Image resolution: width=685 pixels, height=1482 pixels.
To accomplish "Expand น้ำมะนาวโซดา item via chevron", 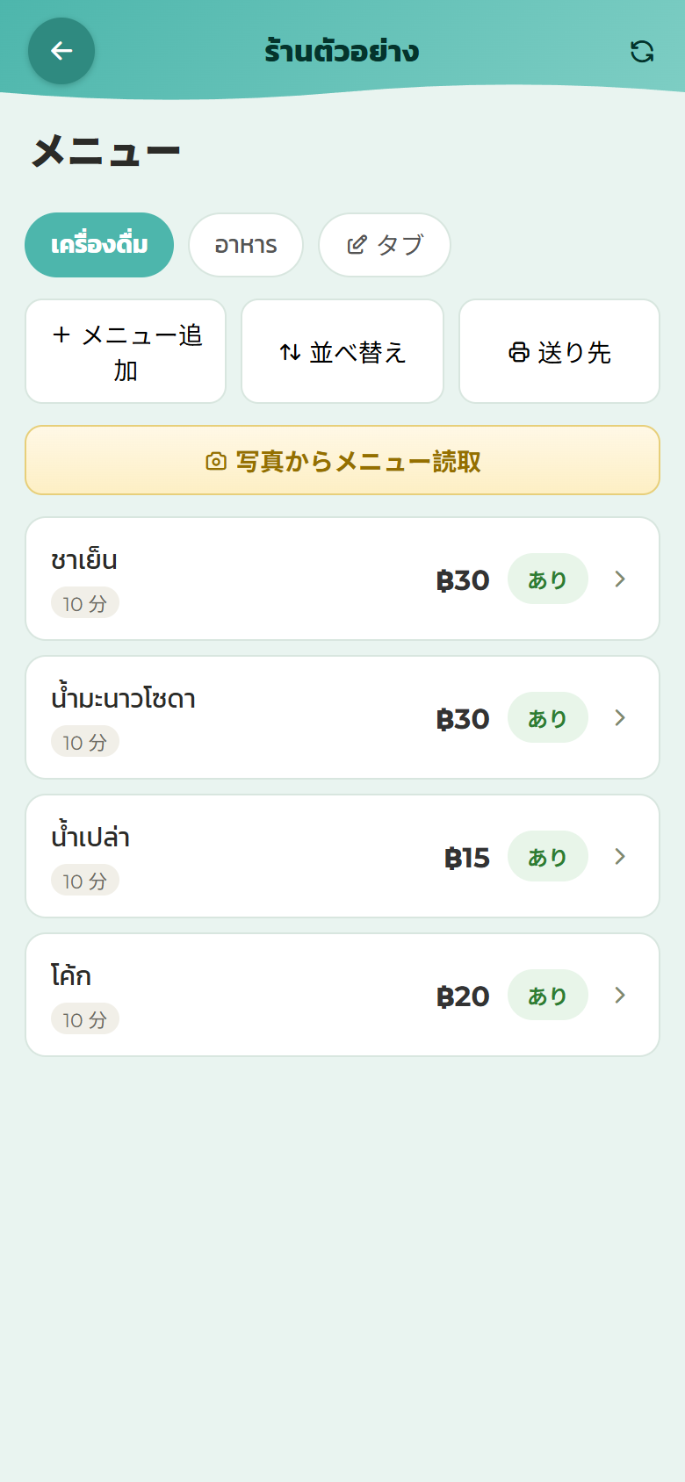I will 620,717.
